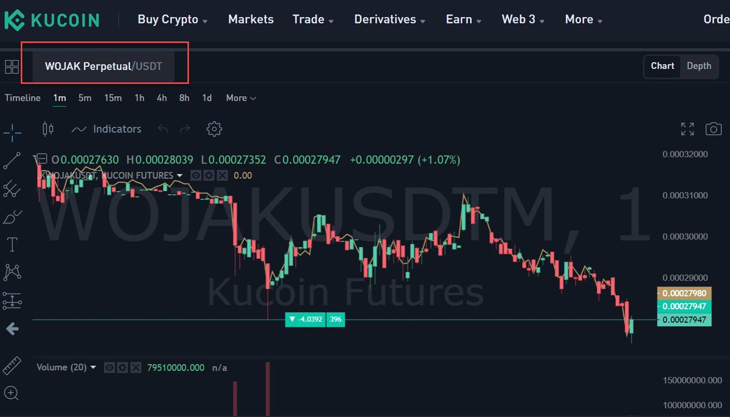
Task: Enter fullscreen chart mode
Action: pyautogui.click(x=687, y=129)
